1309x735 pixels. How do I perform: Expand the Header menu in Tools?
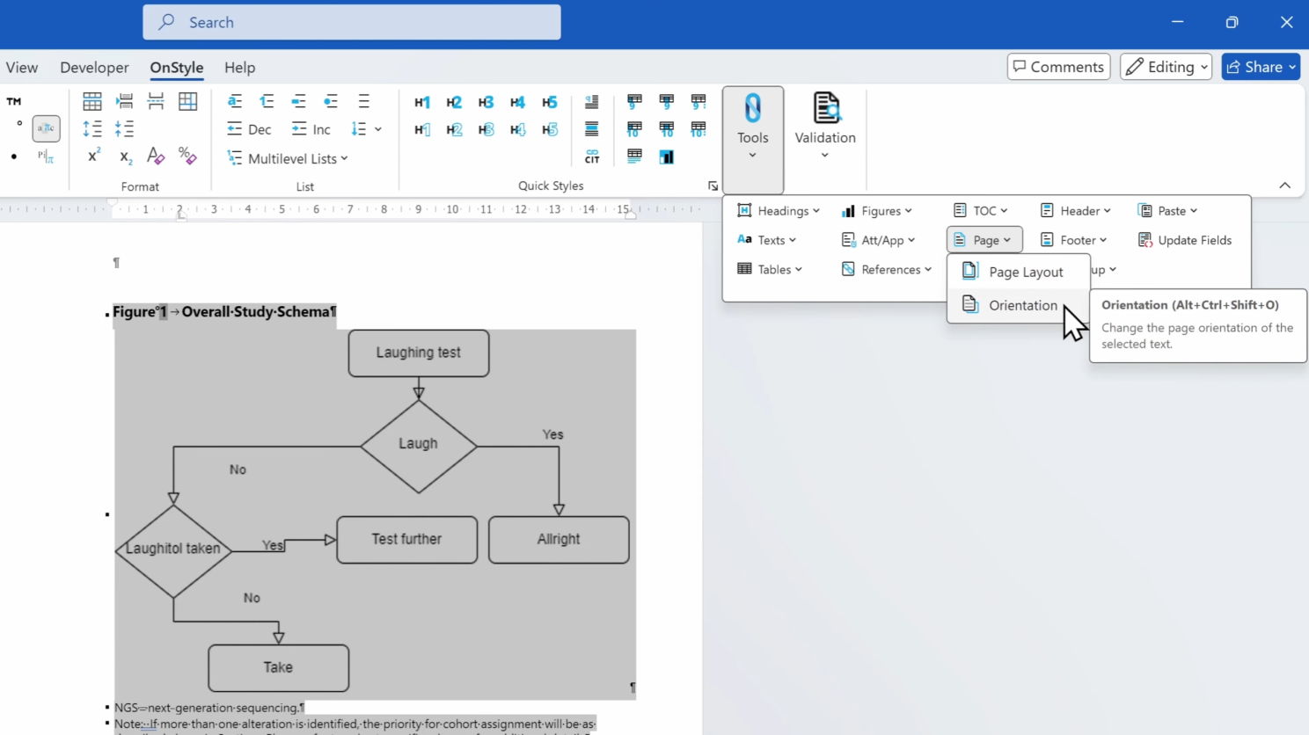point(1076,211)
